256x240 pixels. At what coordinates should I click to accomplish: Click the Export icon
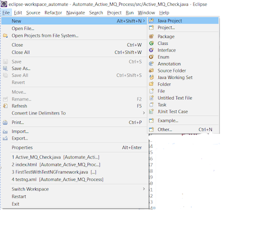tap(5, 138)
